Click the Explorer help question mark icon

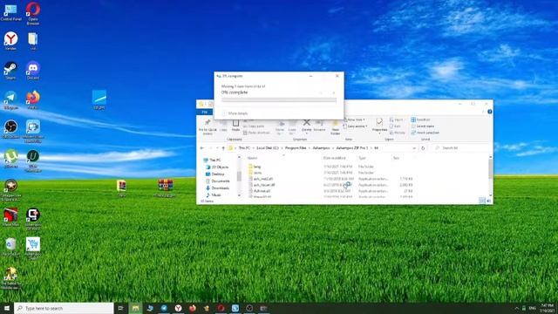tap(490, 112)
